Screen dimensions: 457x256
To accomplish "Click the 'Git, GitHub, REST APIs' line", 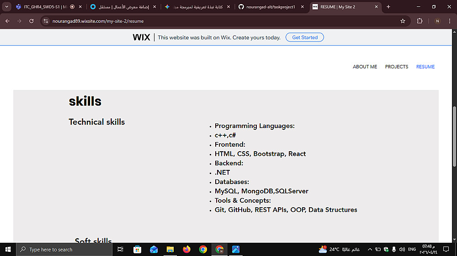I will [286, 210].
